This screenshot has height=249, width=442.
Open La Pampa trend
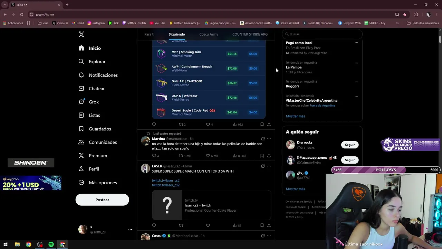tap(294, 67)
